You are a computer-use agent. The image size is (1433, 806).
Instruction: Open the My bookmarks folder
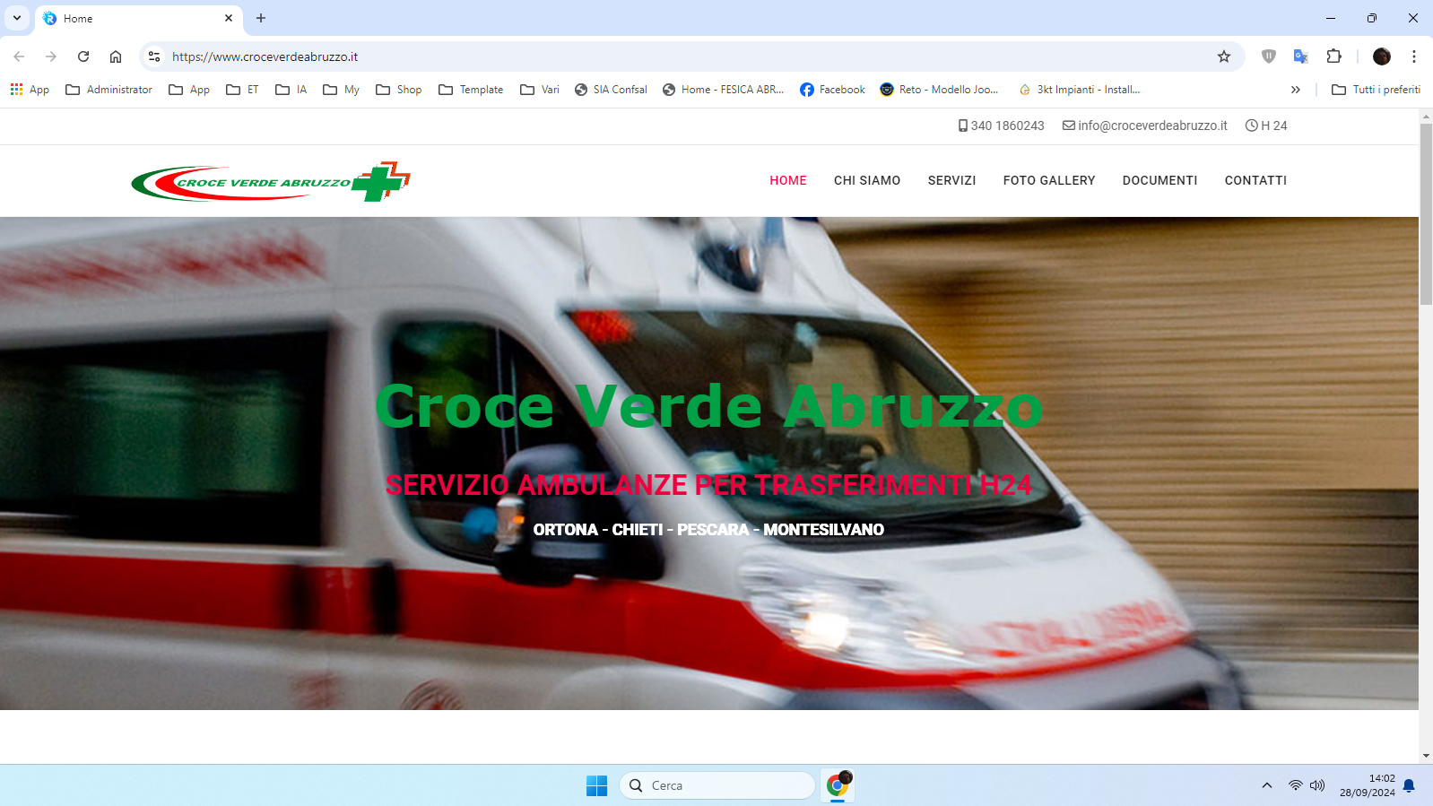(x=342, y=90)
